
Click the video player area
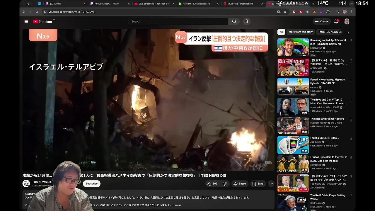coord(149,100)
